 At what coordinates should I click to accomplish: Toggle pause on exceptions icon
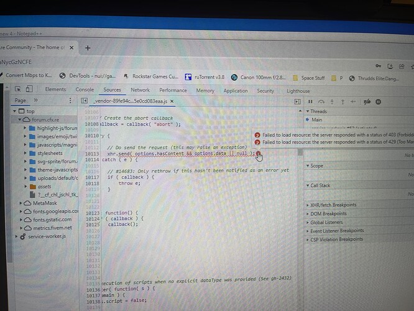tap(378, 102)
